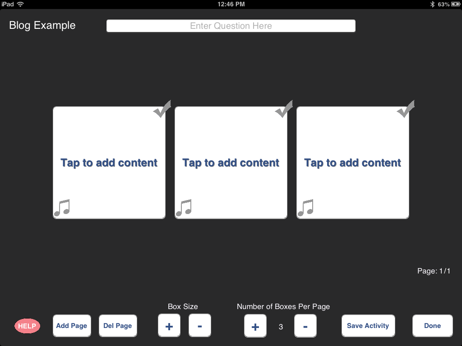Click the Add Page button
The height and width of the screenshot is (346, 462).
[72, 326]
